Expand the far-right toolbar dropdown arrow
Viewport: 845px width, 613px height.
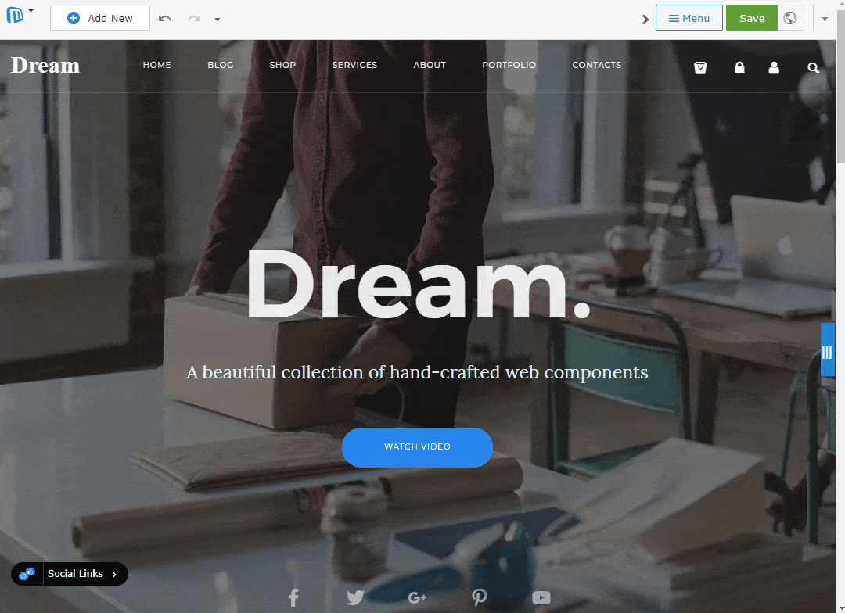(x=825, y=19)
